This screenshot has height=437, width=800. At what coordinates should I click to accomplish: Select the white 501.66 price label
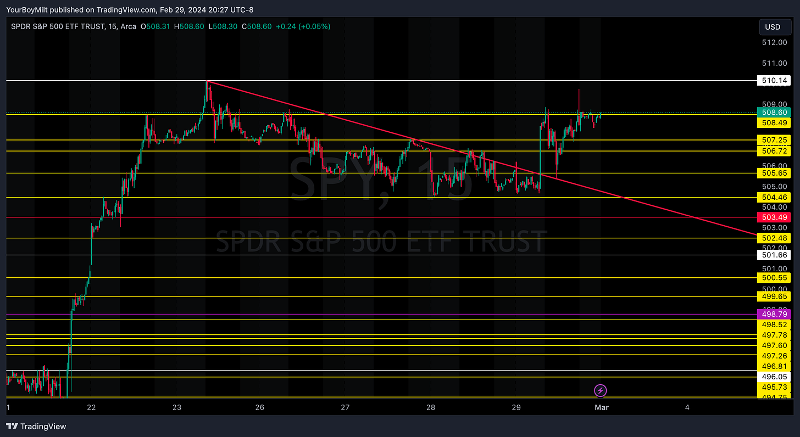click(774, 255)
